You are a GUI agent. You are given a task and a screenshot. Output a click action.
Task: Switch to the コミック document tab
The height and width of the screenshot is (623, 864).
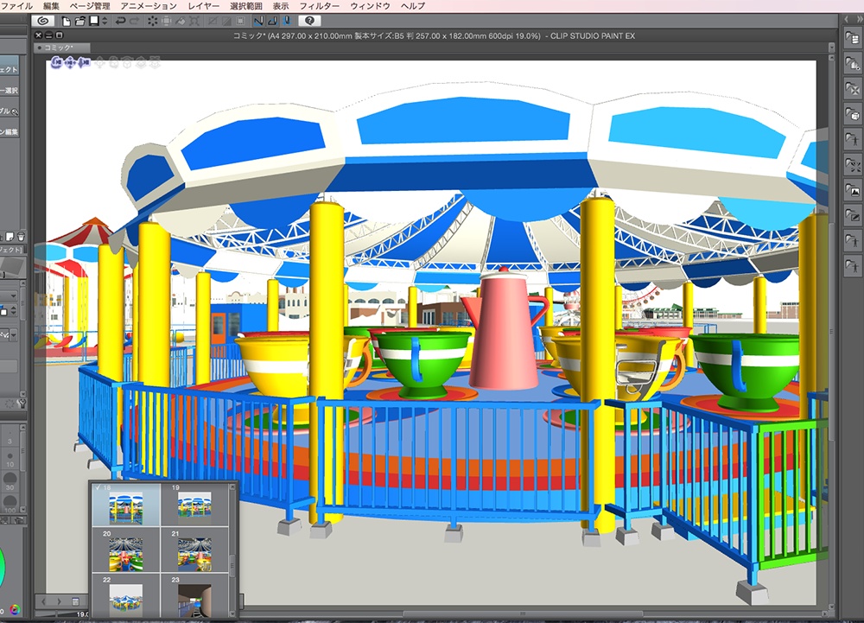[x=59, y=48]
